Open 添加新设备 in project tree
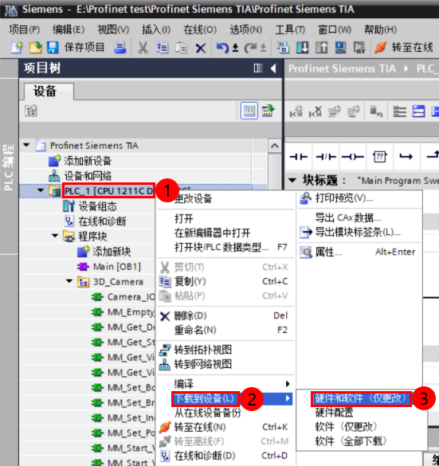The height and width of the screenshot is (466, 439). (88, 161)
